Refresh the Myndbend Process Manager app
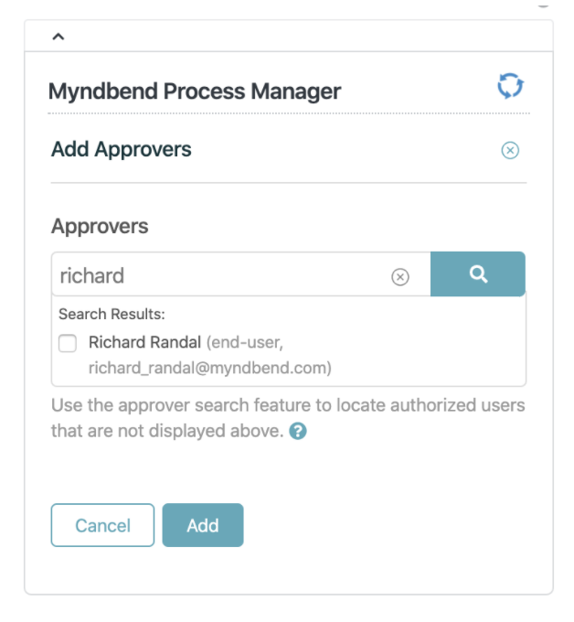574x622 pixels. point(510,86)
